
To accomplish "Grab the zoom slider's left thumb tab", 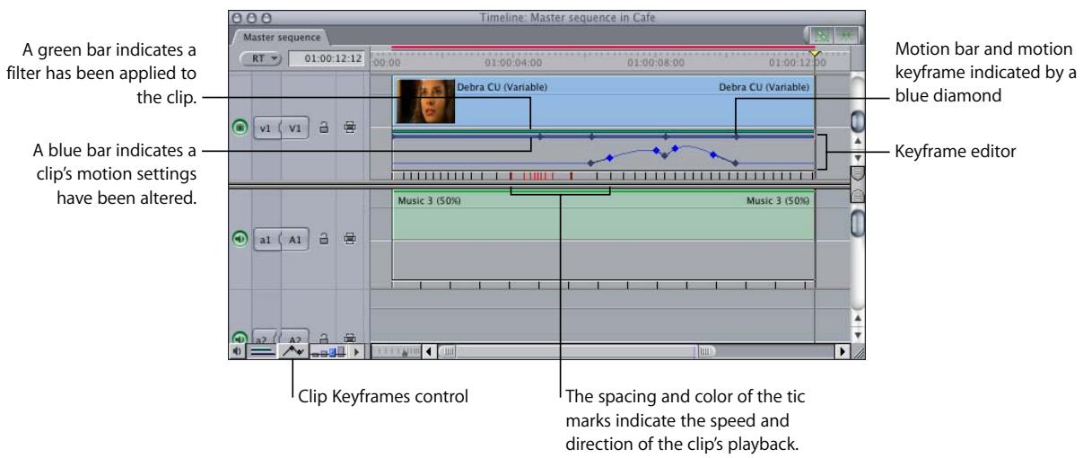I will (x=446, y=351).
